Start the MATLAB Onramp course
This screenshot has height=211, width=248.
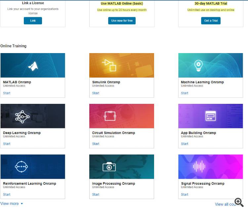point(7,93)
